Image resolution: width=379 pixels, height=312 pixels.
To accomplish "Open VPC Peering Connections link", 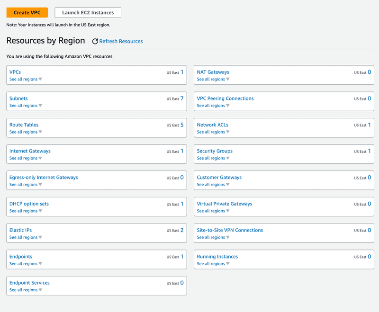I will [226, 98].
